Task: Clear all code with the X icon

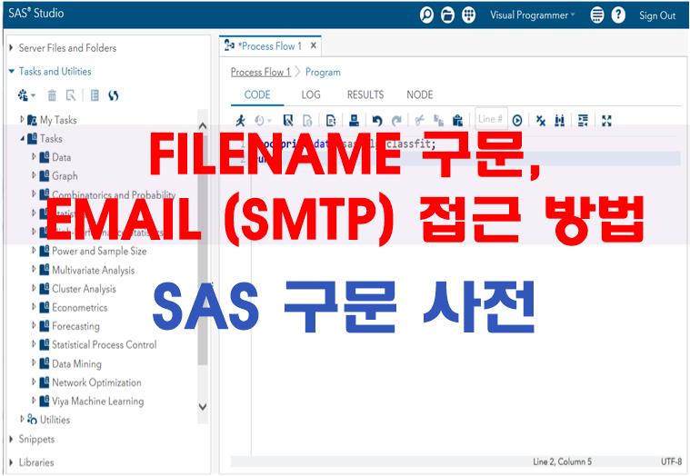Action: pyautogui.click(x=541, y=120)
